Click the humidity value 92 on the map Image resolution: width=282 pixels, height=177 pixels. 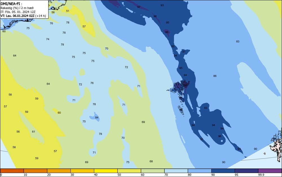tap(173, 46)
